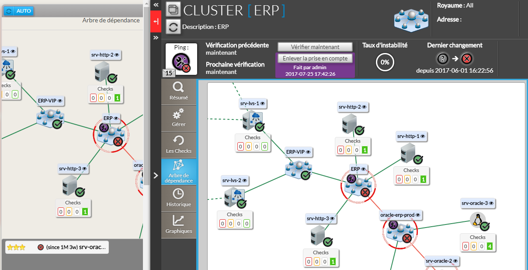Click the window stack icon beside CLUSTER title

[x=173, y=9]
